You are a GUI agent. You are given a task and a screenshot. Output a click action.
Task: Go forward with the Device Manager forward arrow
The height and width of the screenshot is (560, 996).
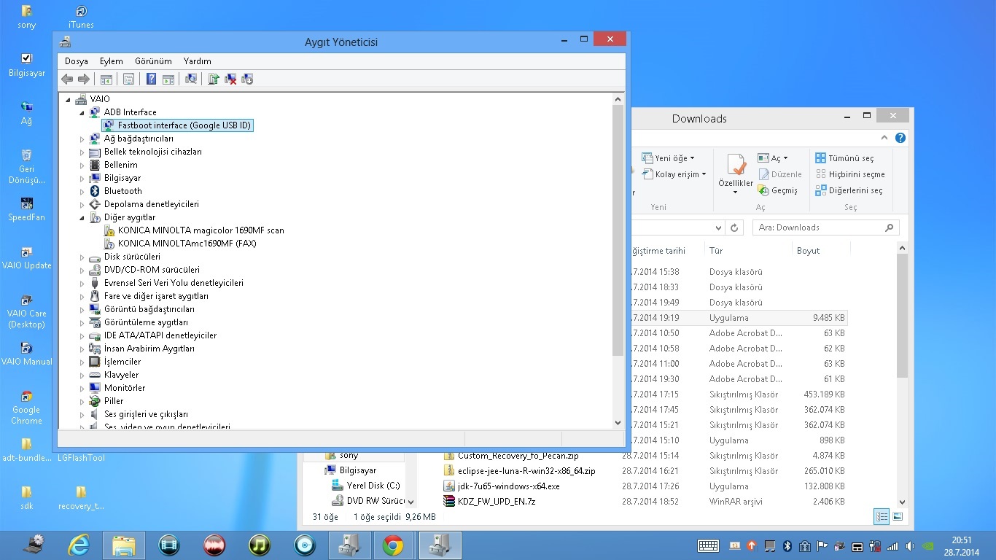(84, 79)
